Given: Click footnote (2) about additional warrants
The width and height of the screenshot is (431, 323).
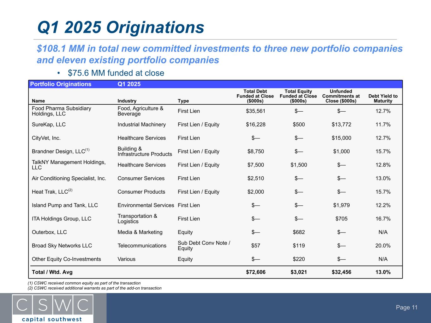Looking at the screenshot, I should [95, 288].
